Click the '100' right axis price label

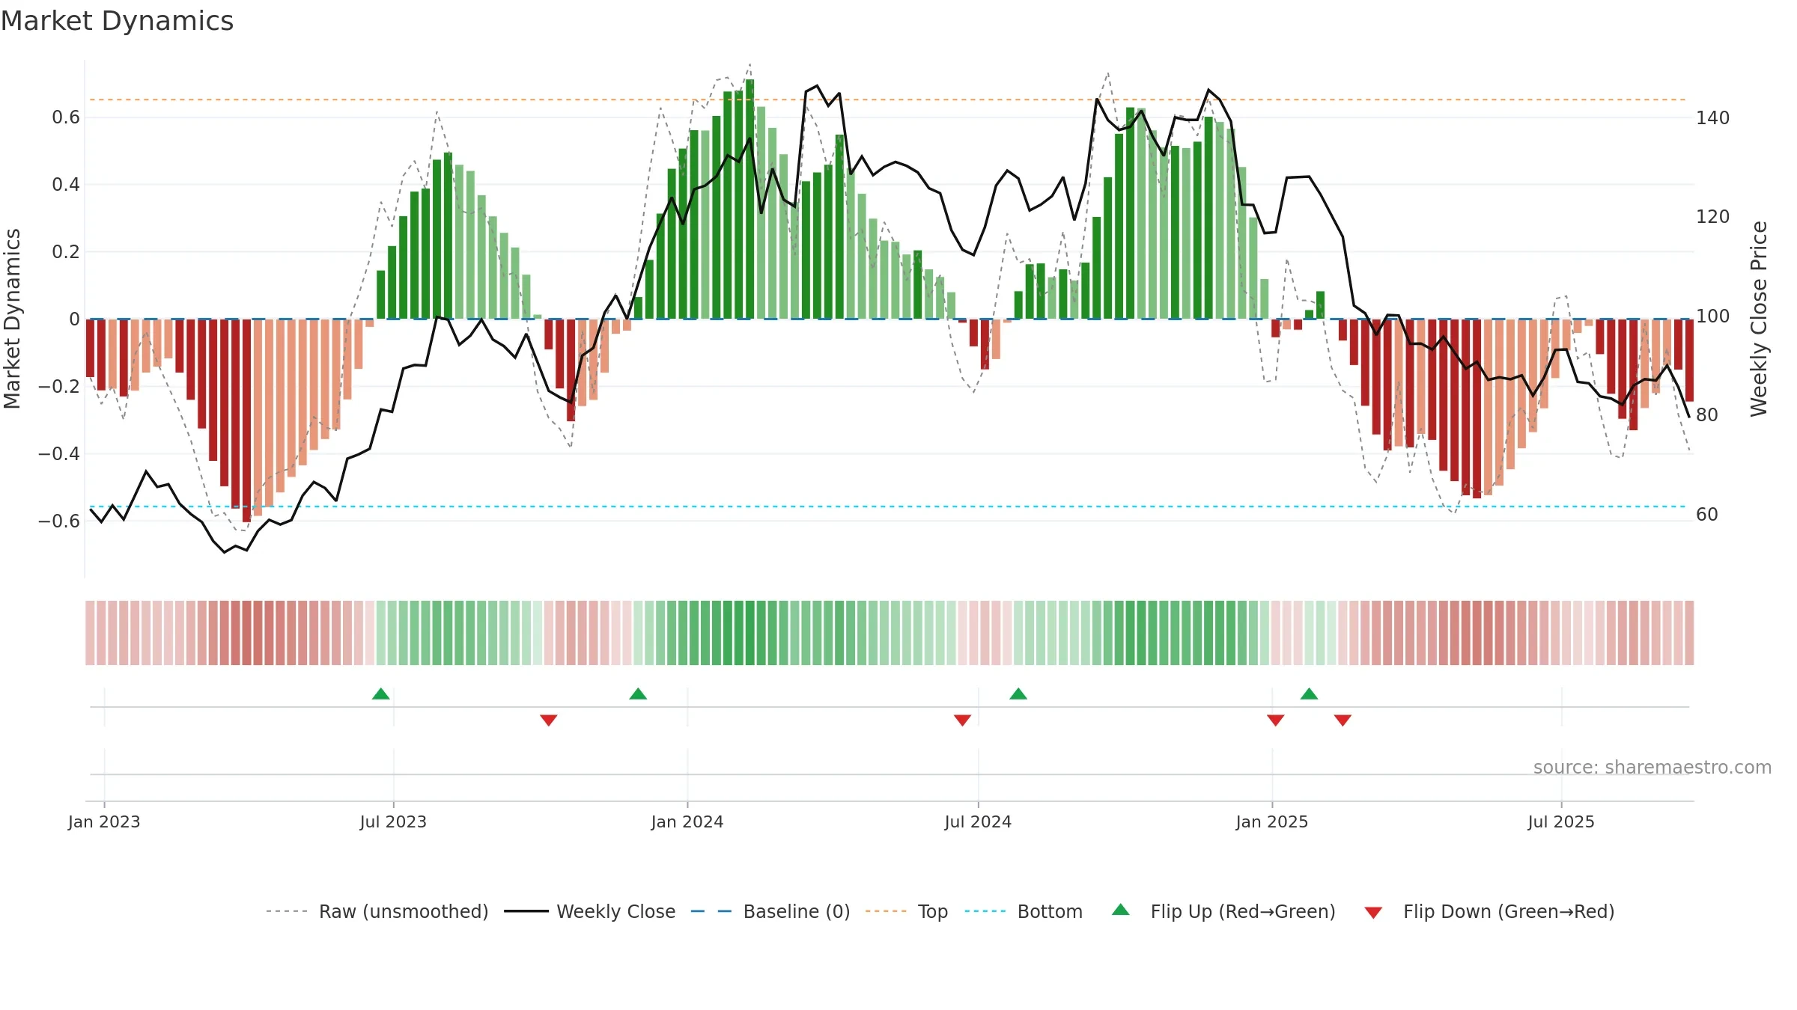pos(1713,316)
